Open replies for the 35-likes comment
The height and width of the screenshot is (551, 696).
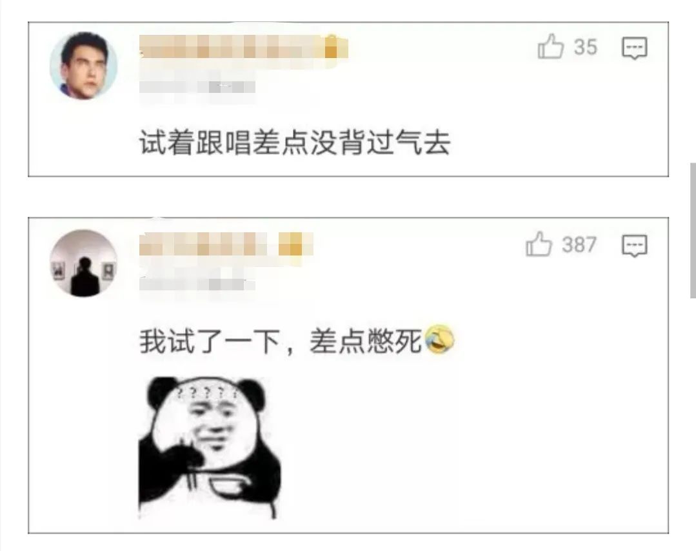point(634,48)
